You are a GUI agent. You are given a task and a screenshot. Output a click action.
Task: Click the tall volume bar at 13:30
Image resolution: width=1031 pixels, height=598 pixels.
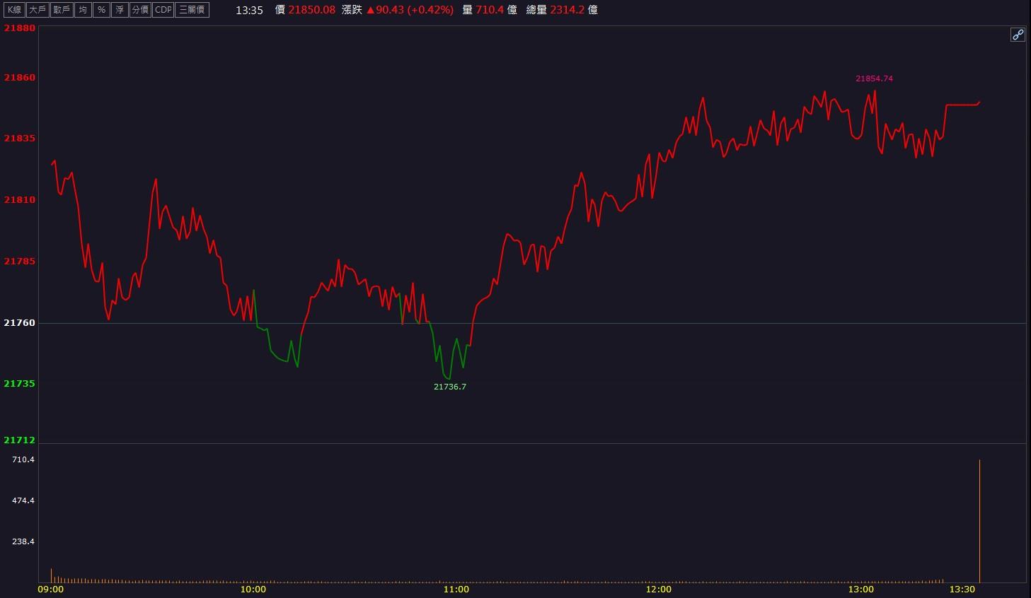coord(979,520)
